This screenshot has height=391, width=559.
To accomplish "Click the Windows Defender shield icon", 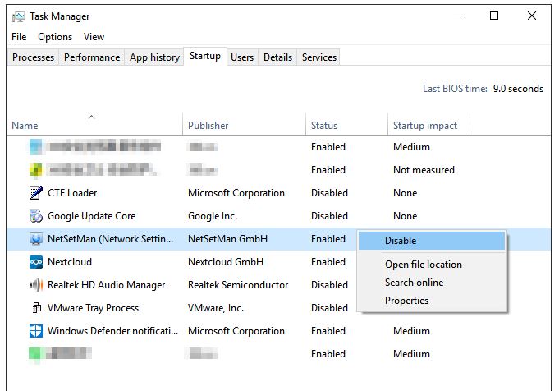I will pos(35,331).
